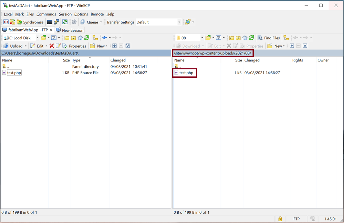This screenshot has width=344, height=223.
Task: Select test.php in the remote panel
Action: click(x=186, y=73)
